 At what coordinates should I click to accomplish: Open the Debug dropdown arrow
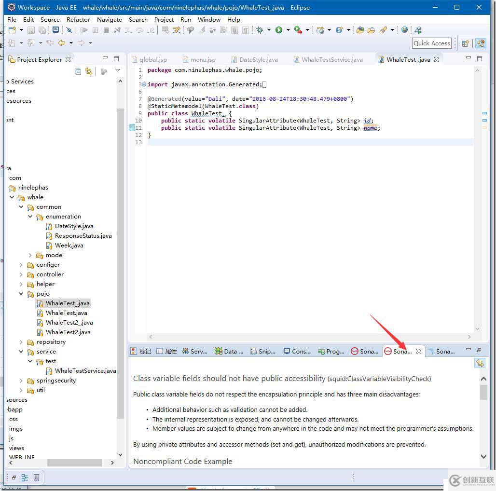pyautogui.click(x=269, y=30)
